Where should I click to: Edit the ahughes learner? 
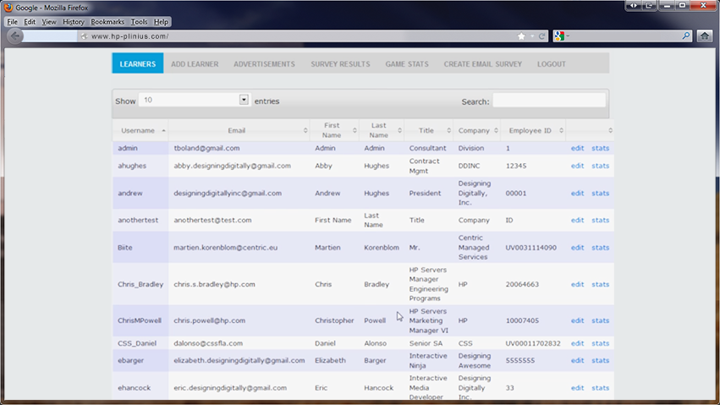[x=577, y=166]
